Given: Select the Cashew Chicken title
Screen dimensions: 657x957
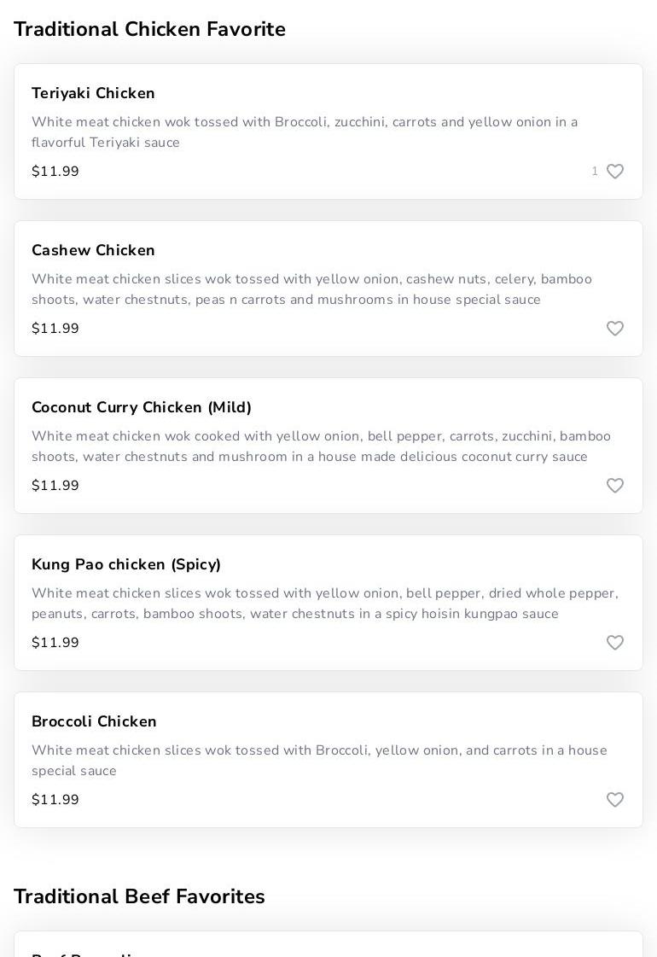Looking at the screenshot, I should [93, 250].
